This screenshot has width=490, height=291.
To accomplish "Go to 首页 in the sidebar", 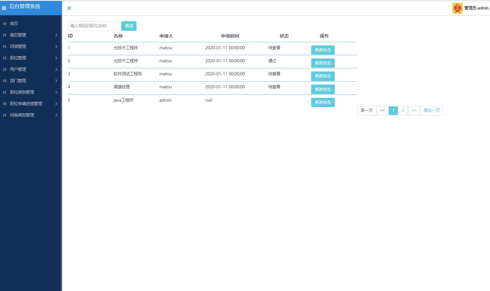I will (14, 24).
